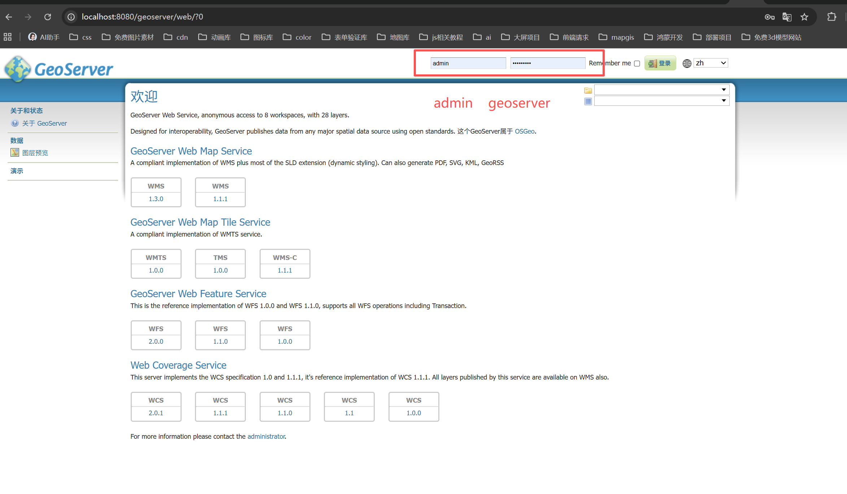Open the 部署项目 bookmark folder
The height and width of the screenshot is (494, 847).
tap(712, 37)
